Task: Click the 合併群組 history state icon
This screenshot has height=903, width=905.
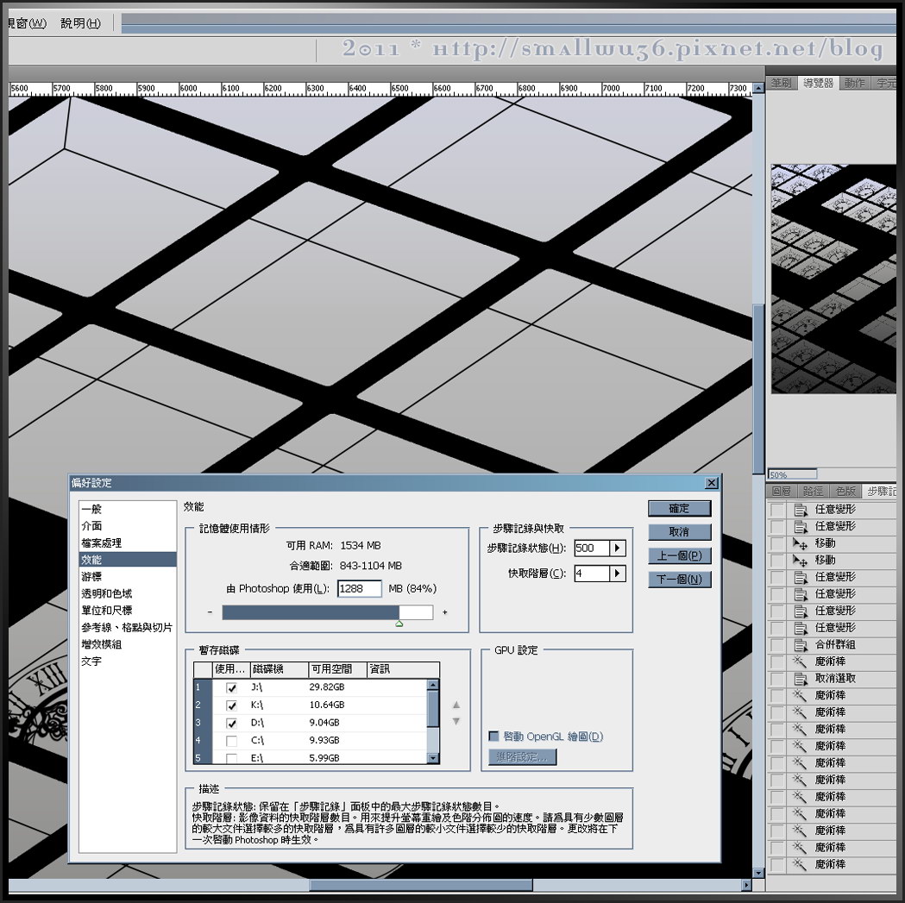Action: tap(799, 645)
